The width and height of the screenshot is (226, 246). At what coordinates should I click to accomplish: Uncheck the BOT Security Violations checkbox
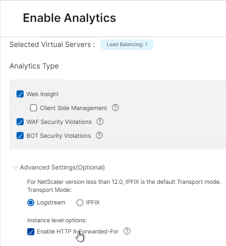(20, 136)
